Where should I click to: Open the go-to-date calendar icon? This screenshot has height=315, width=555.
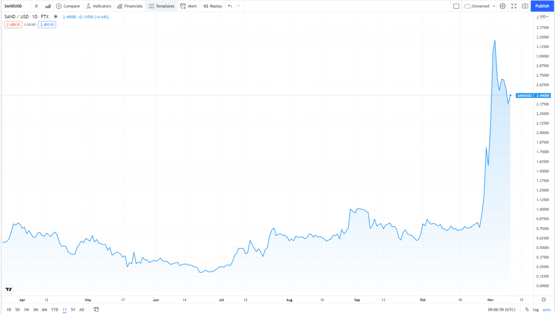click(96, 309)
